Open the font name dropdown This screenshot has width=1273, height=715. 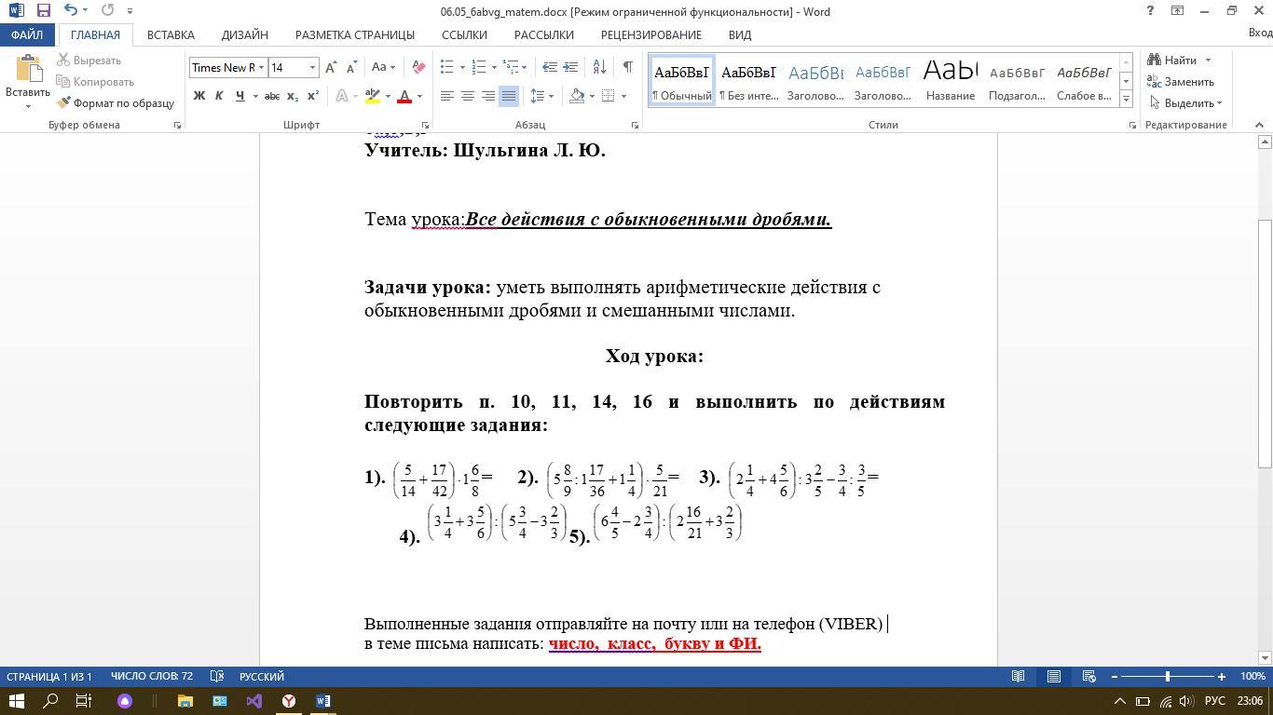[x=262, y=67]
